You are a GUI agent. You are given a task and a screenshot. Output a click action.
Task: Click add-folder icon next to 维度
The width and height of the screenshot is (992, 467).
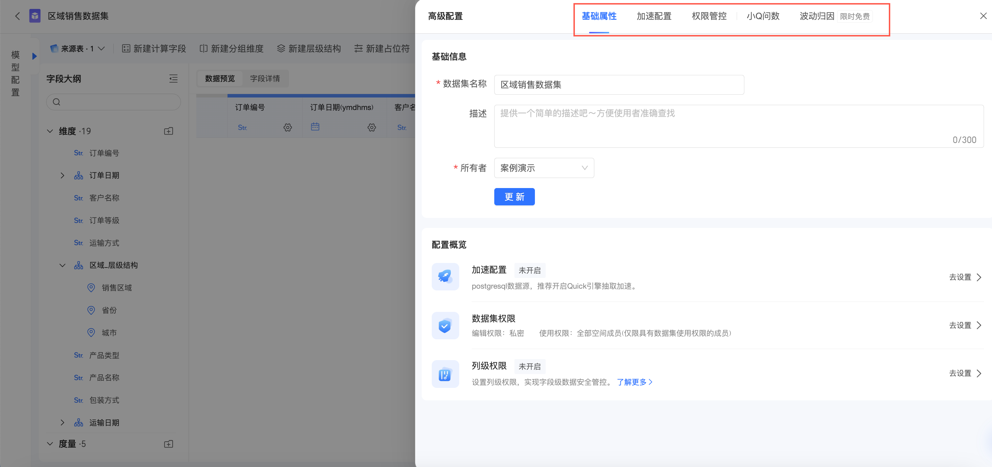(x=168, y=131)
